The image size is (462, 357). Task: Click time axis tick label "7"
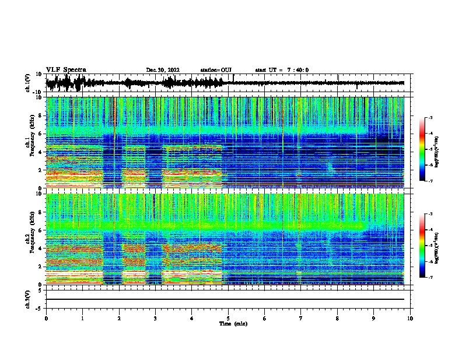point(301,318)
